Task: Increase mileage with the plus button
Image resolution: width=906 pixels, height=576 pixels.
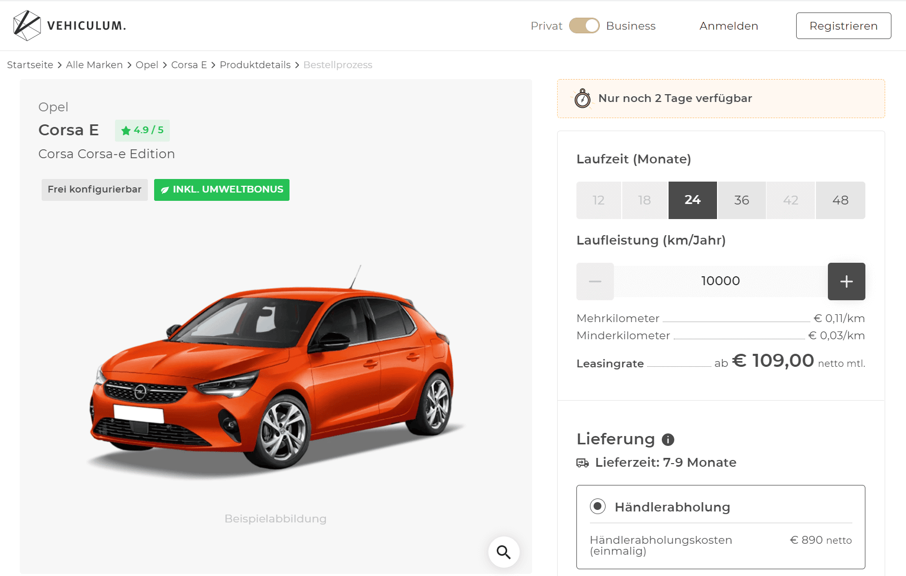Action: point(847,281)
